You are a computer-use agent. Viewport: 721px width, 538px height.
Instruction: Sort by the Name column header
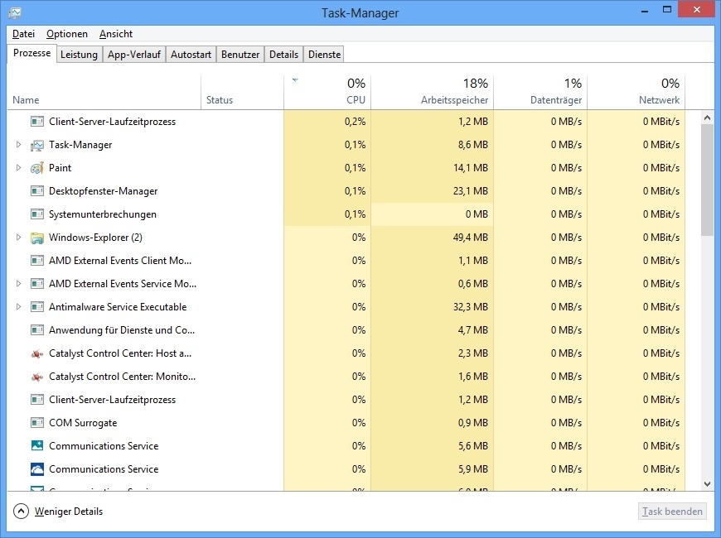tap(104, 92)
